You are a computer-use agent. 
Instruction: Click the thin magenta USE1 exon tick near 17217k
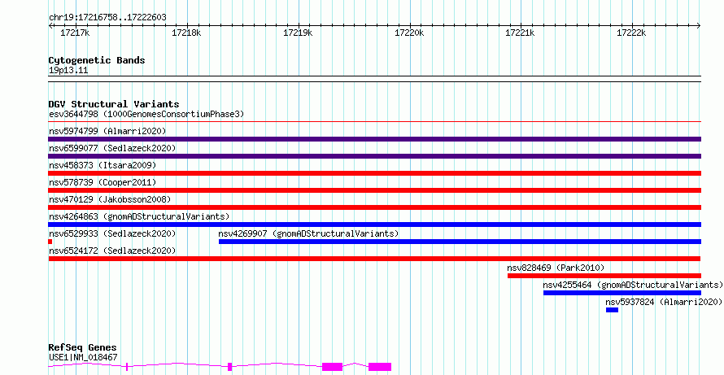click(x=127, y=367)
